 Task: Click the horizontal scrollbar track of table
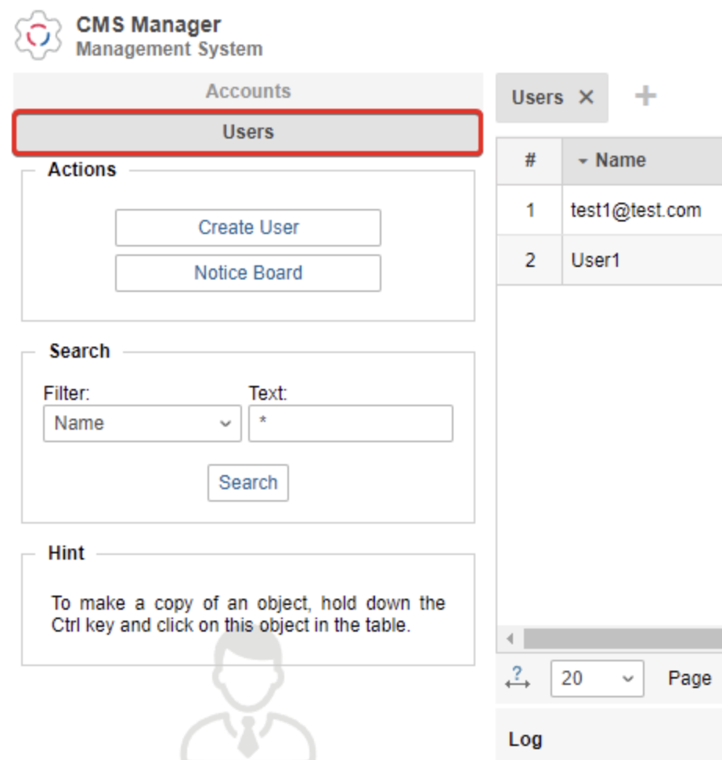(623, 639)
